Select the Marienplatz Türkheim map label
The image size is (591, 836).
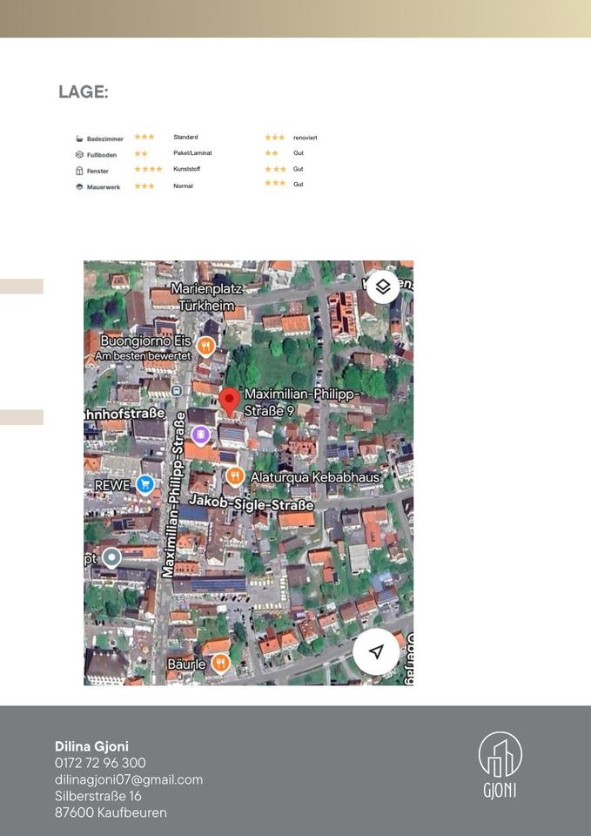point(206,296)
